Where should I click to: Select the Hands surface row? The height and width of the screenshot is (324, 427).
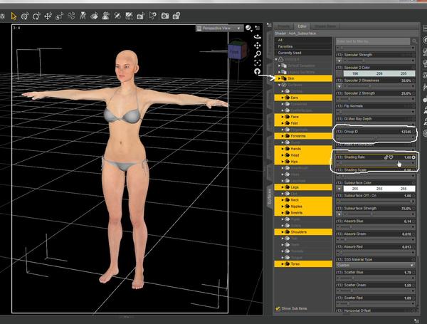(303, 149)
